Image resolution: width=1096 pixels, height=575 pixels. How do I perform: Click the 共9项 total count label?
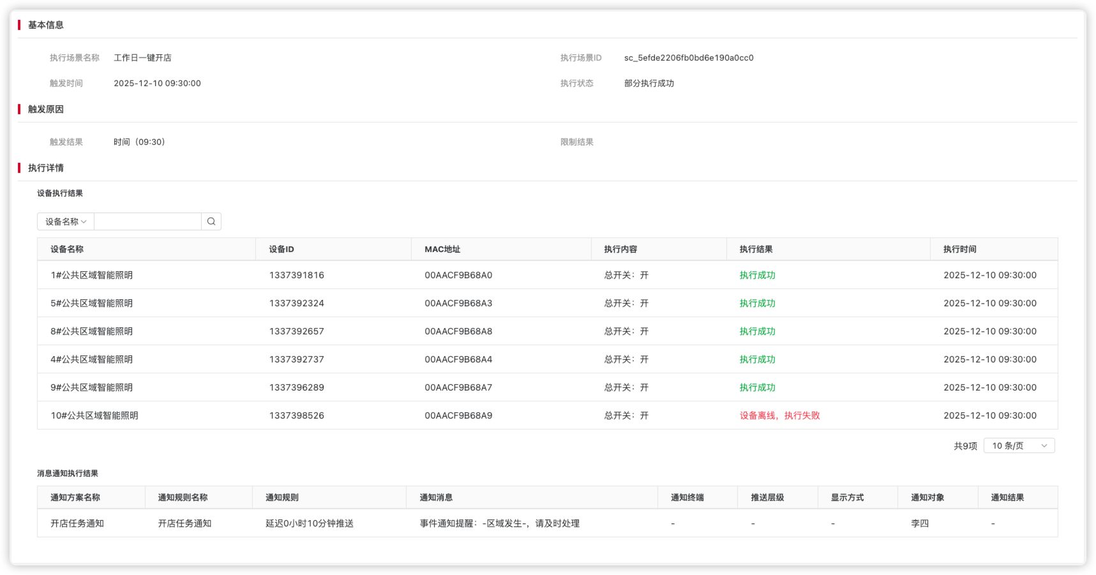[x=965, y=446]
